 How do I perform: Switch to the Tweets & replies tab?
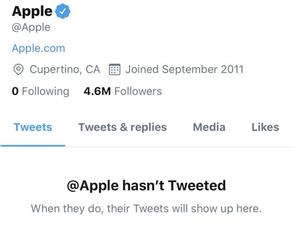[123, 127]
